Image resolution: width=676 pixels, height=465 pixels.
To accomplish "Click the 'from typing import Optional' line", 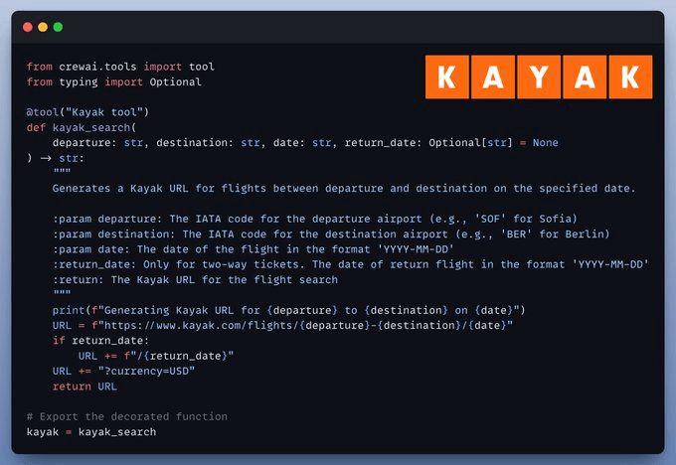I will click(113, 81).
